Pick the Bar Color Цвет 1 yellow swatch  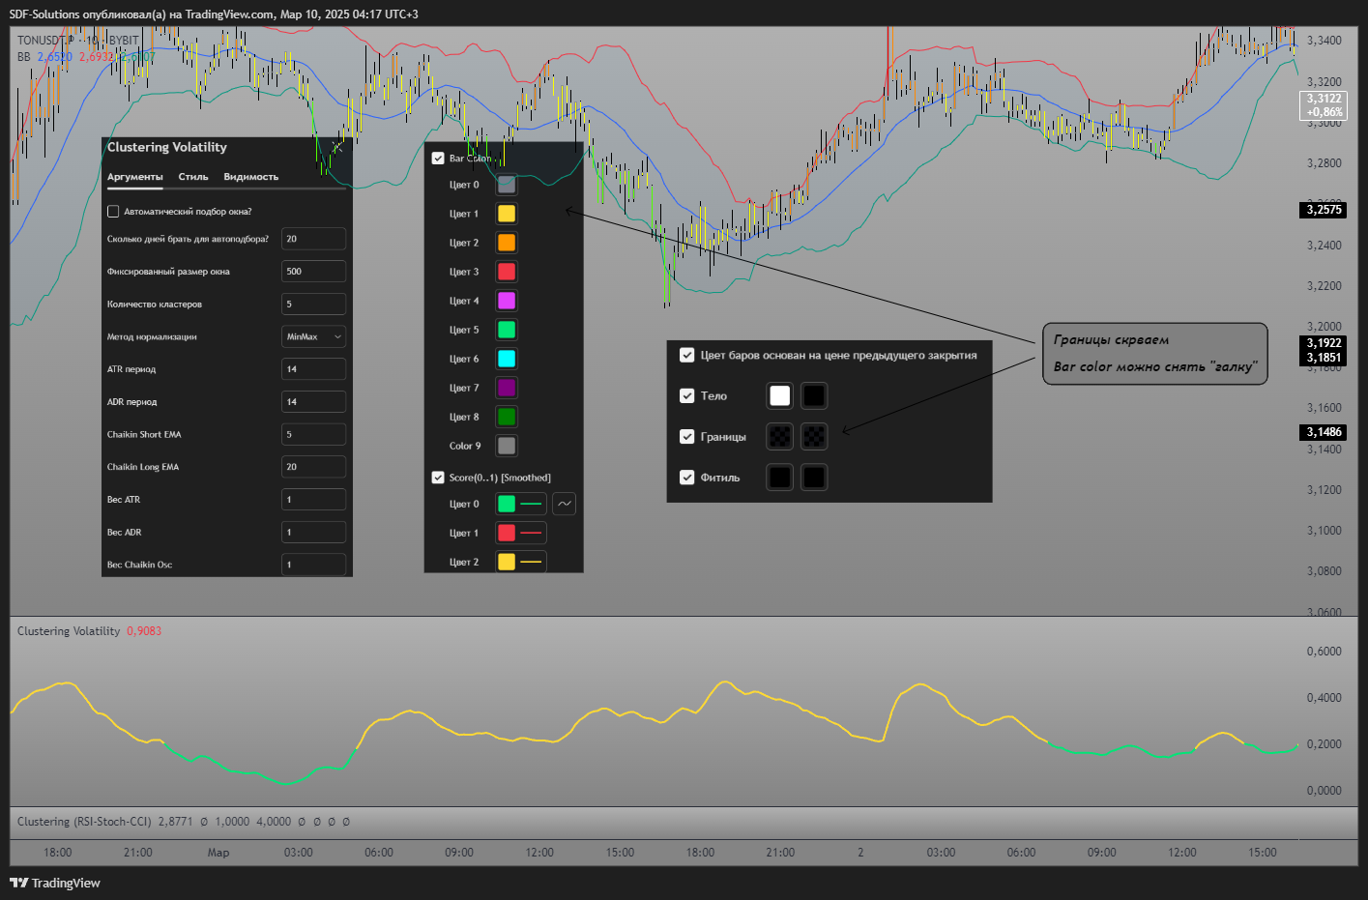(x=507, y=214)
